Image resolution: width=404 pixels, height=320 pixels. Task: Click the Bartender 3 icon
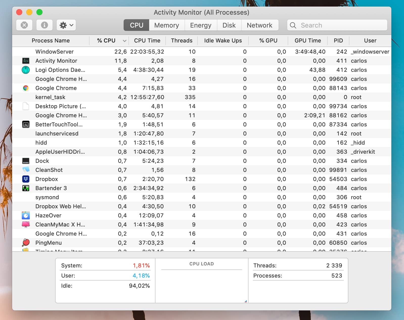(26, 188)
